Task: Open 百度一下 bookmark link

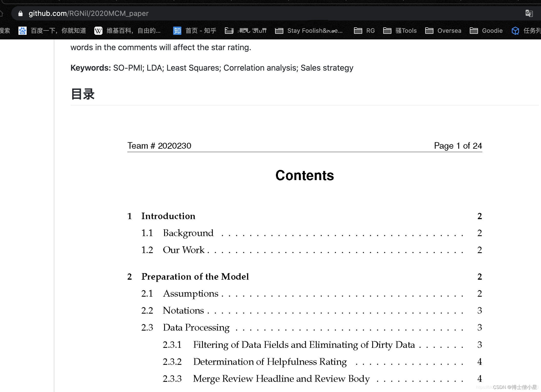Action: (x=58, y=31)
